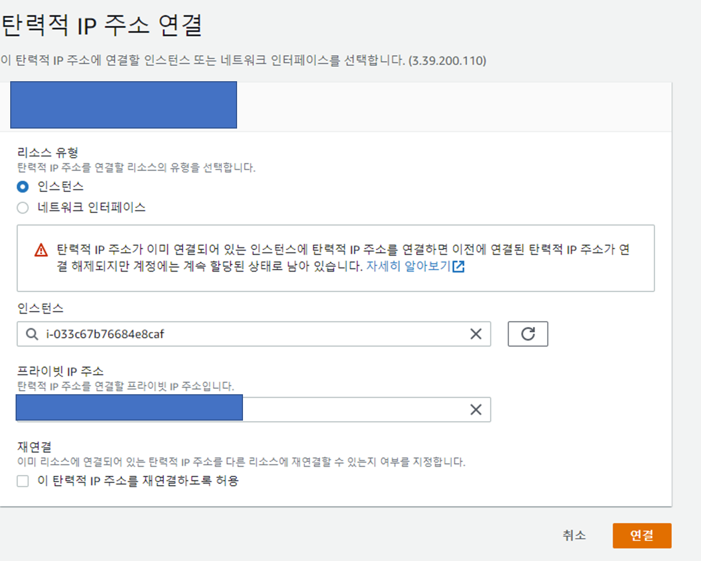Click the orange 연결 button
Screen dimensions: 701x561
(642, 536)
